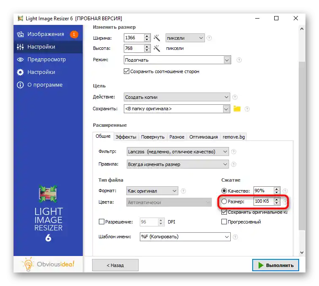Click the Изображения sidebar icon
The image size is (319, 286).
[20, 34]
